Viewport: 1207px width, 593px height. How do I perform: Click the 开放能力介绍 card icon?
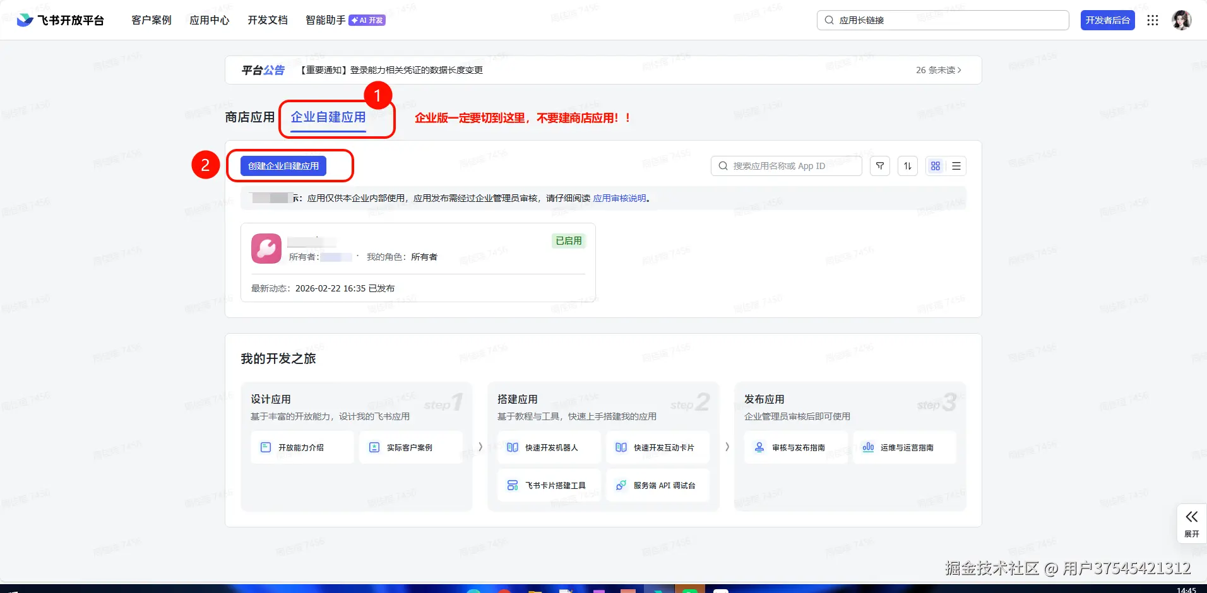coord(266,447)
